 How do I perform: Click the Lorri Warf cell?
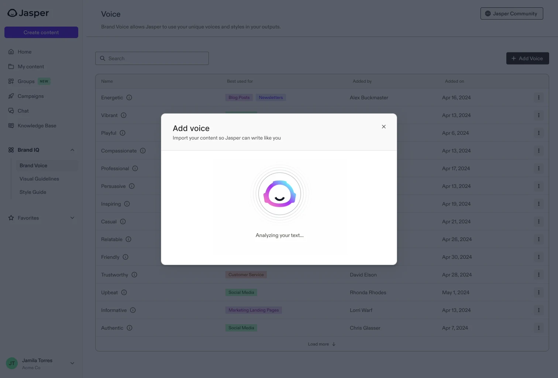pos(361,310)
